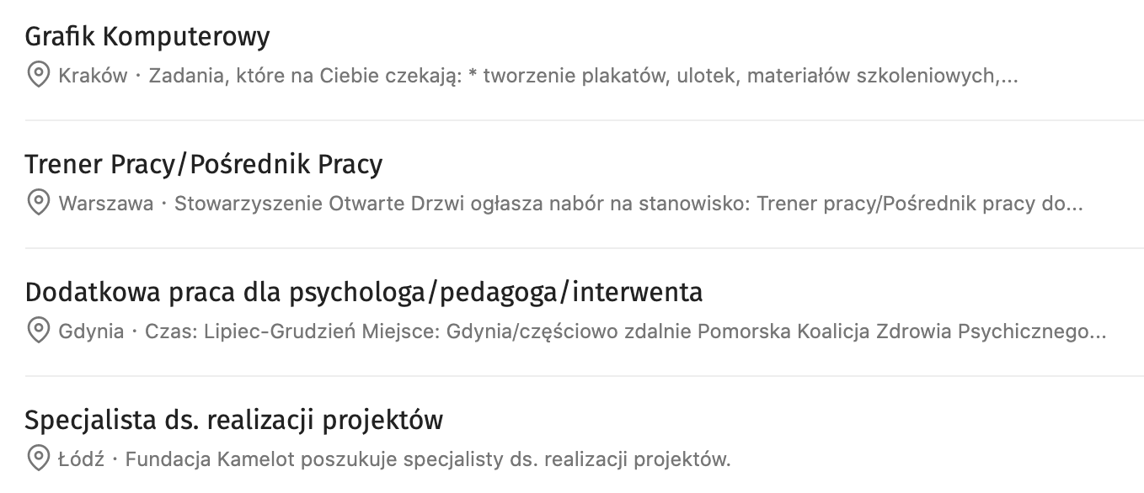Click the location pin icon beside Warszawa
This screenshot has height=493, width=1144.
click(x=38, y=204)
